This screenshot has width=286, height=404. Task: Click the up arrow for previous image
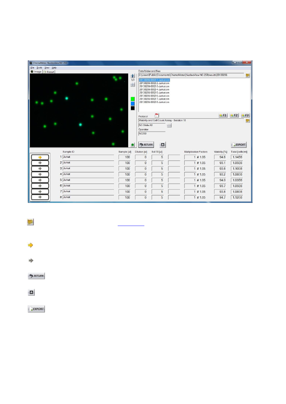click(133, 76)
